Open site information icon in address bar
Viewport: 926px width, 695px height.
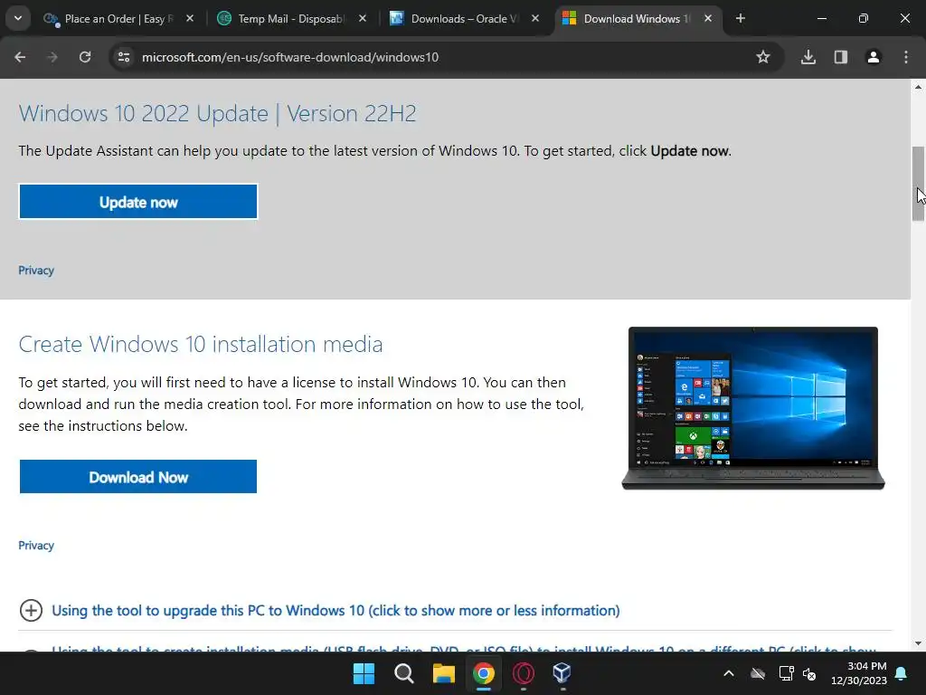[124, 57]
